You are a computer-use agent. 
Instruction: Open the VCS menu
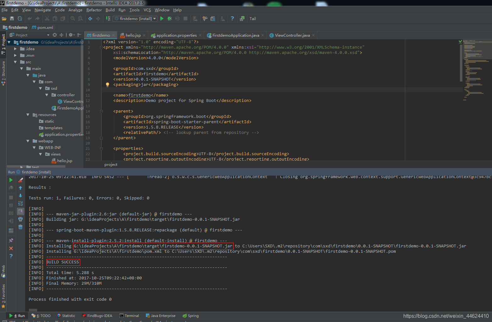click(147, 10)
